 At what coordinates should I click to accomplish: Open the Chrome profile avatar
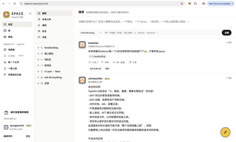click(203, 3)
